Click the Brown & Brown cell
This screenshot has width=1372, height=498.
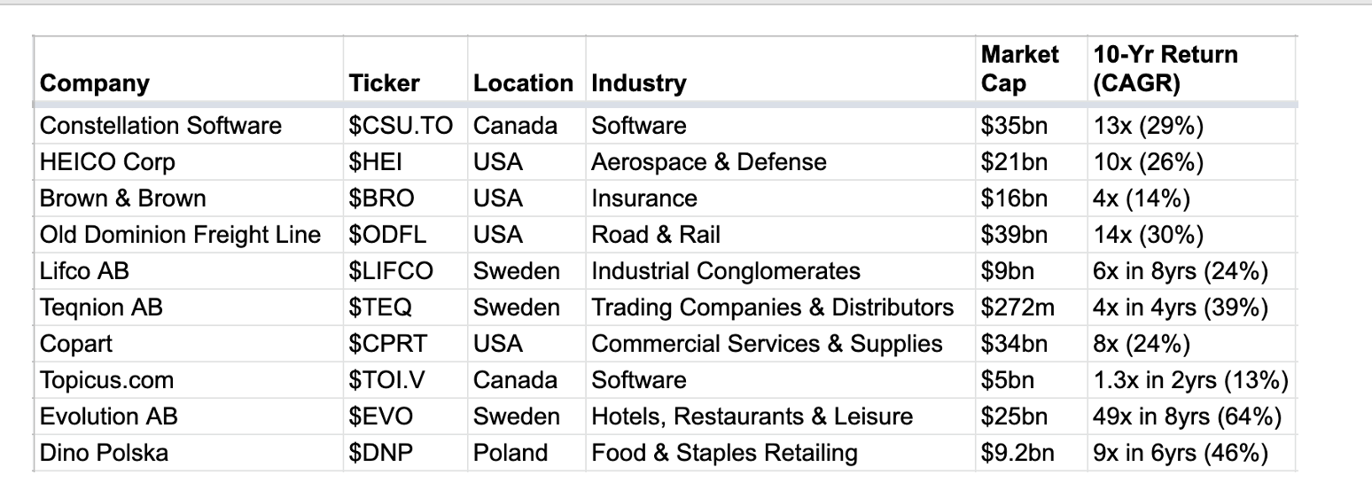pyautogui.click(x=123, y=198)
